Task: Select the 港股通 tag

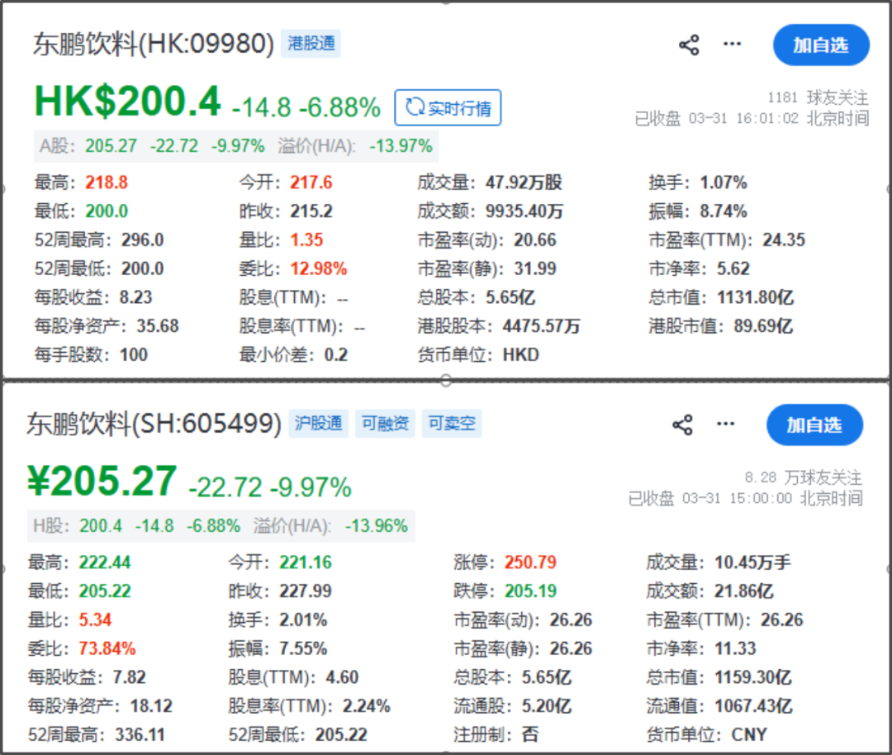Action: tap(311, 44)
